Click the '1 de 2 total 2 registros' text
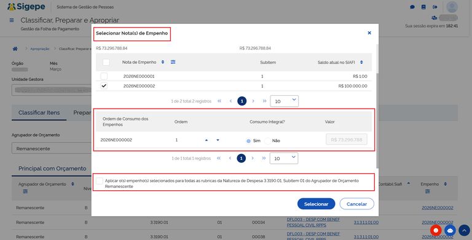The width and height of the screenshot is (472, 240). [191, 101]
